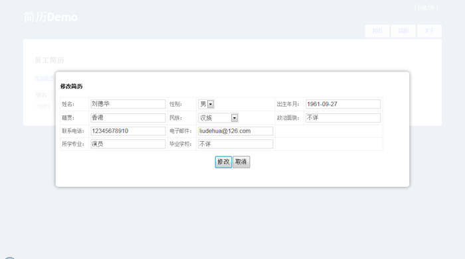Image resolution: width=465 pixels, height=259 pixels.
Task: Open the 简历 resume tab
Action: pos(403,31)
